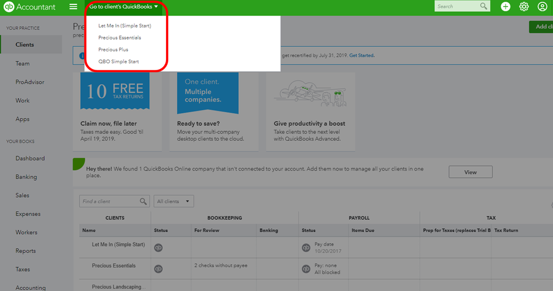The height and width of the screenshot is (291, 553).
Task: Open Apps in the sidebar
Action: (23, 119)
